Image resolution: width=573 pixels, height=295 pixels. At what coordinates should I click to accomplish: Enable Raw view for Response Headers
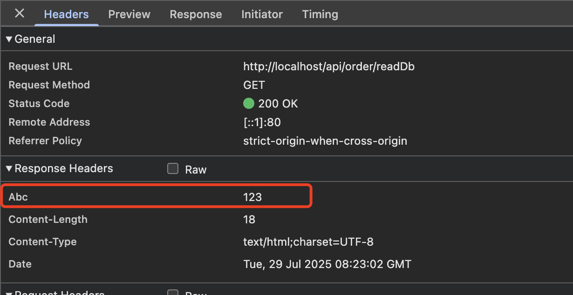173,169
